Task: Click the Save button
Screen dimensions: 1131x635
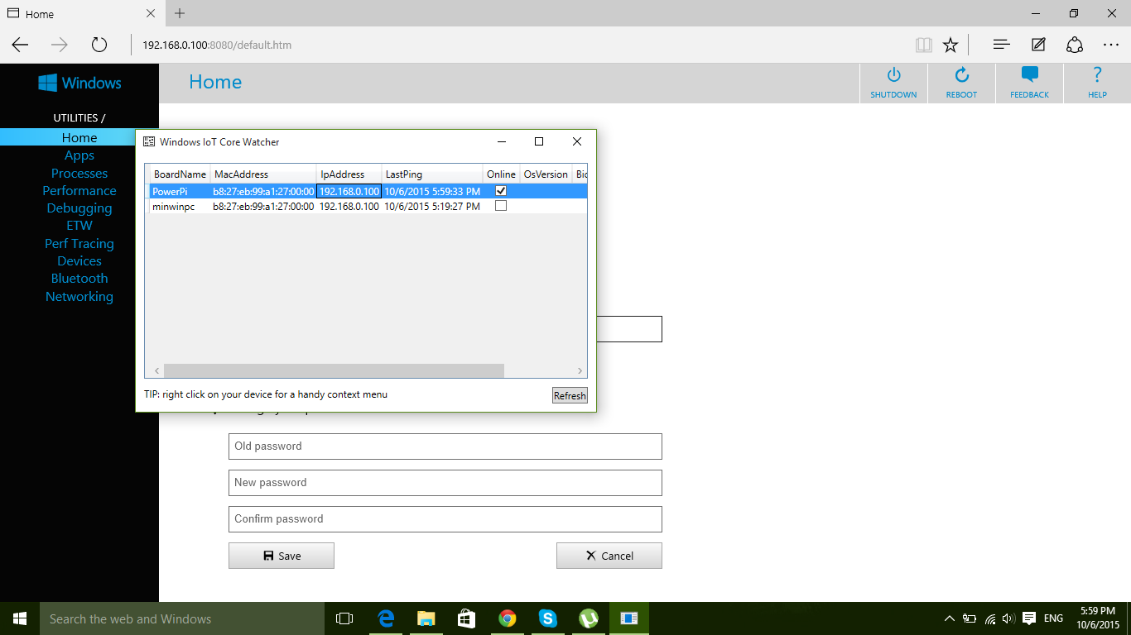Action: 282,556
